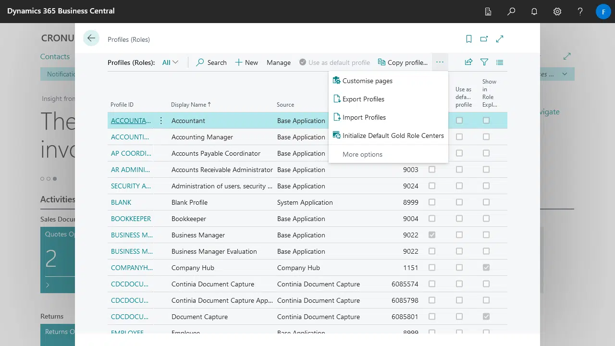The height and width of the screenshot is (346, 615).
Task: Click the New button
Action: [246, 62]
